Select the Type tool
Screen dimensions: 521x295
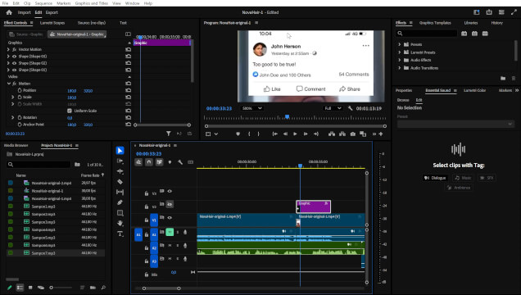click(x=120, y=234)
